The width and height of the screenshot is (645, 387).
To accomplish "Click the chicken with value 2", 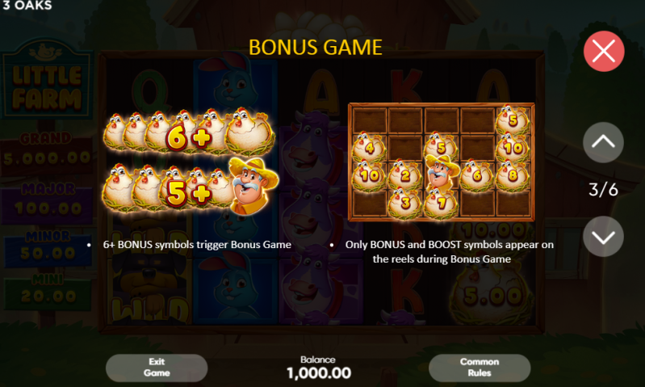I will [405, 175].
